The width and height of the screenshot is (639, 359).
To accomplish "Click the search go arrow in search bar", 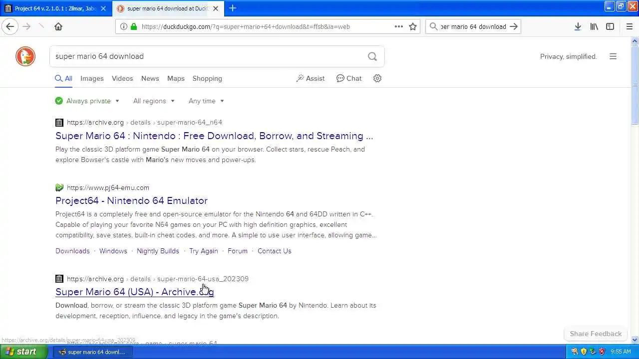I will tap(514, 26).
